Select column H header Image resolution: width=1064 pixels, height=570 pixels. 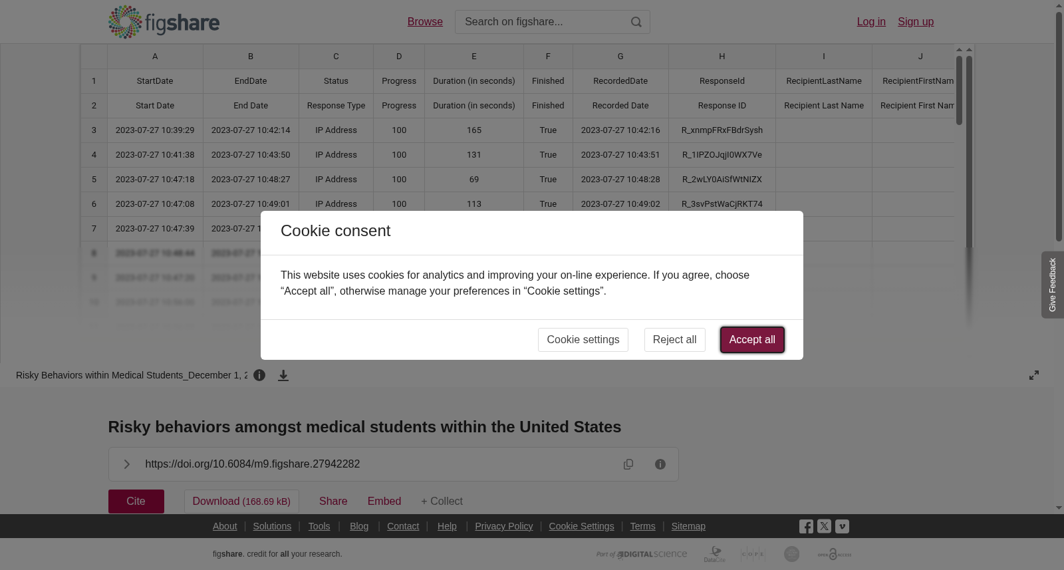click(x=722, y=57)
